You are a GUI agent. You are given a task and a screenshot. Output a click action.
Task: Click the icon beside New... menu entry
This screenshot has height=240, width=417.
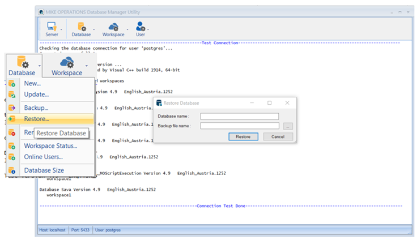(12, 83)
